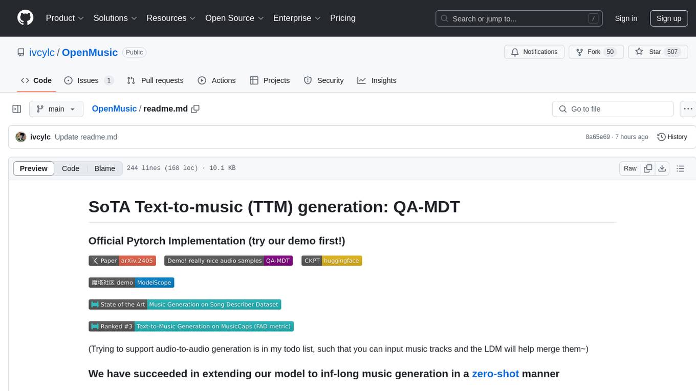Open commit hash 8a65e69
This screenshot has width=696, height=391.
(x=598, y=137)
